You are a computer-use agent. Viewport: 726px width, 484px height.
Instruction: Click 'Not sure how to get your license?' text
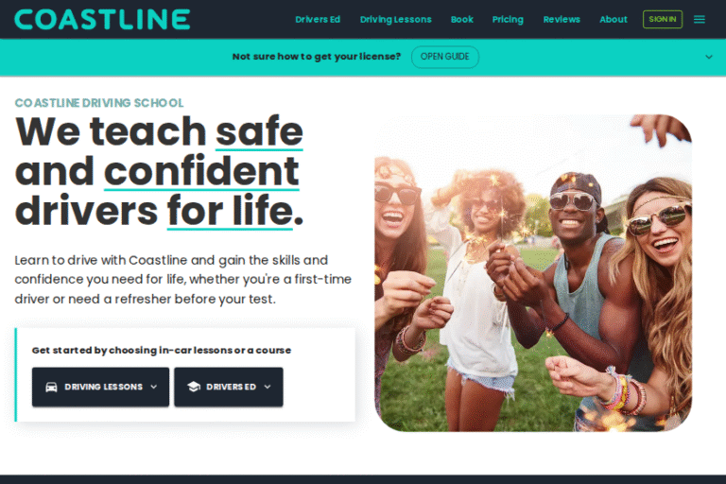click(317, 57)
